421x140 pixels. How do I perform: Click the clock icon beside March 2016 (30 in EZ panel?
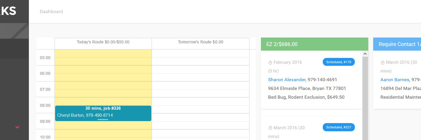click(x=270, y=128)
